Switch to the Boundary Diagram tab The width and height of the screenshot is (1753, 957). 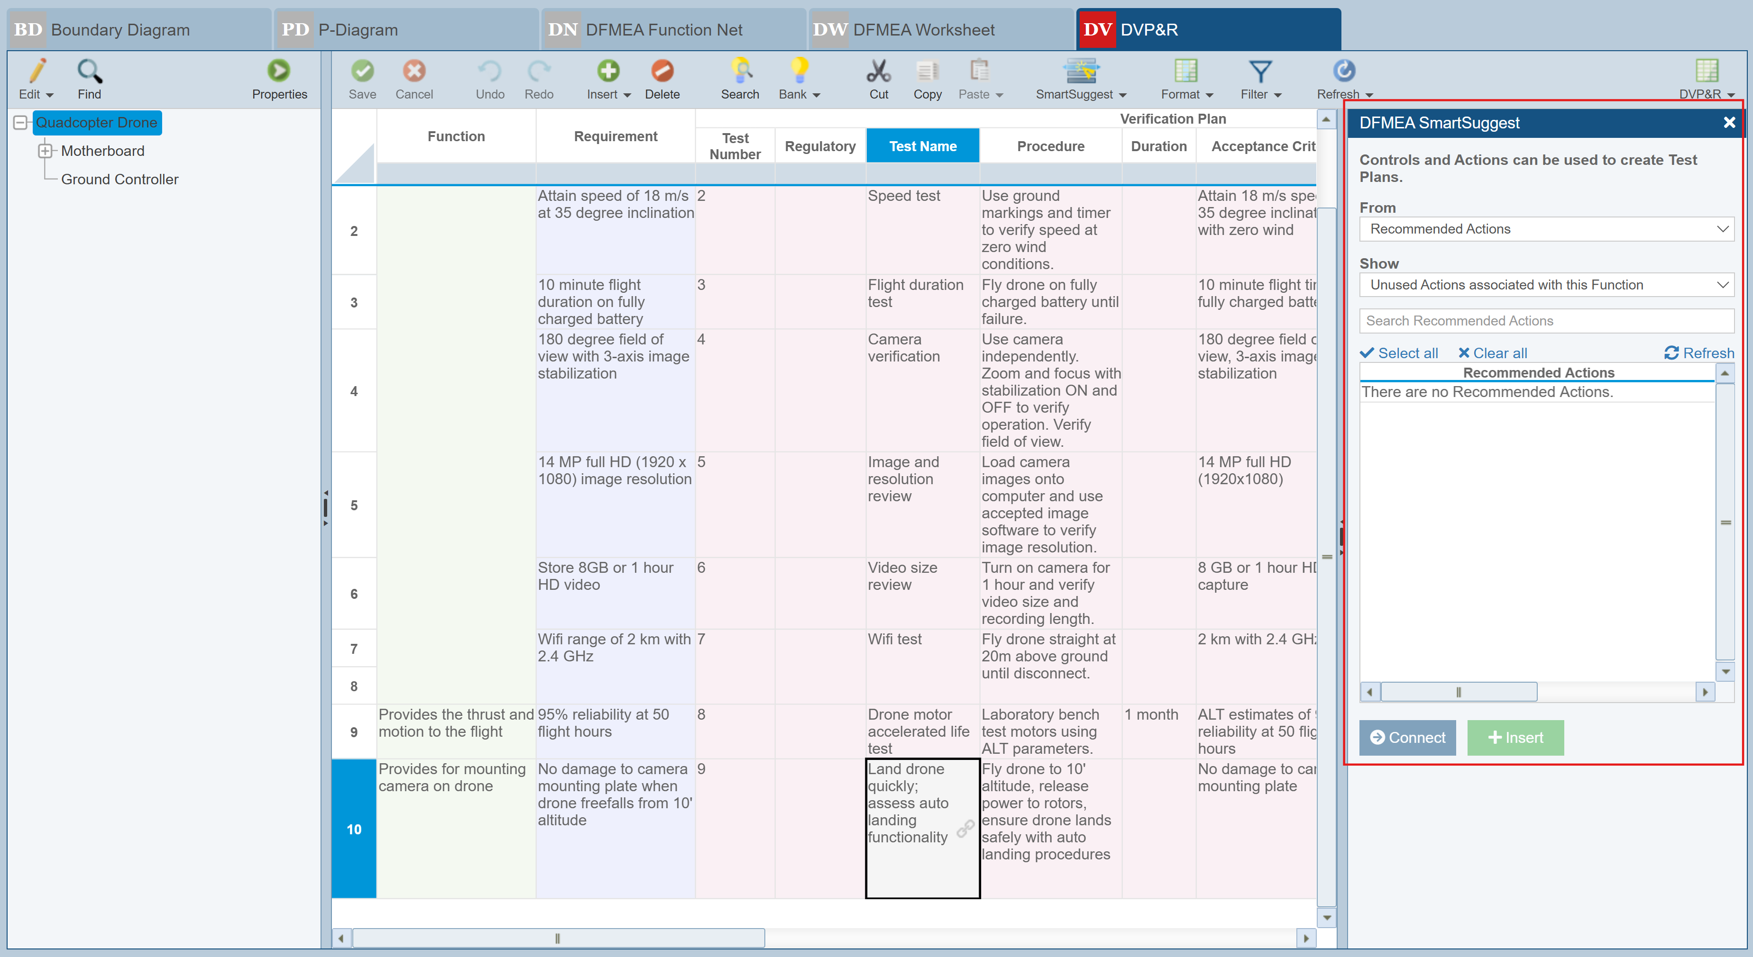pos(120,29)
